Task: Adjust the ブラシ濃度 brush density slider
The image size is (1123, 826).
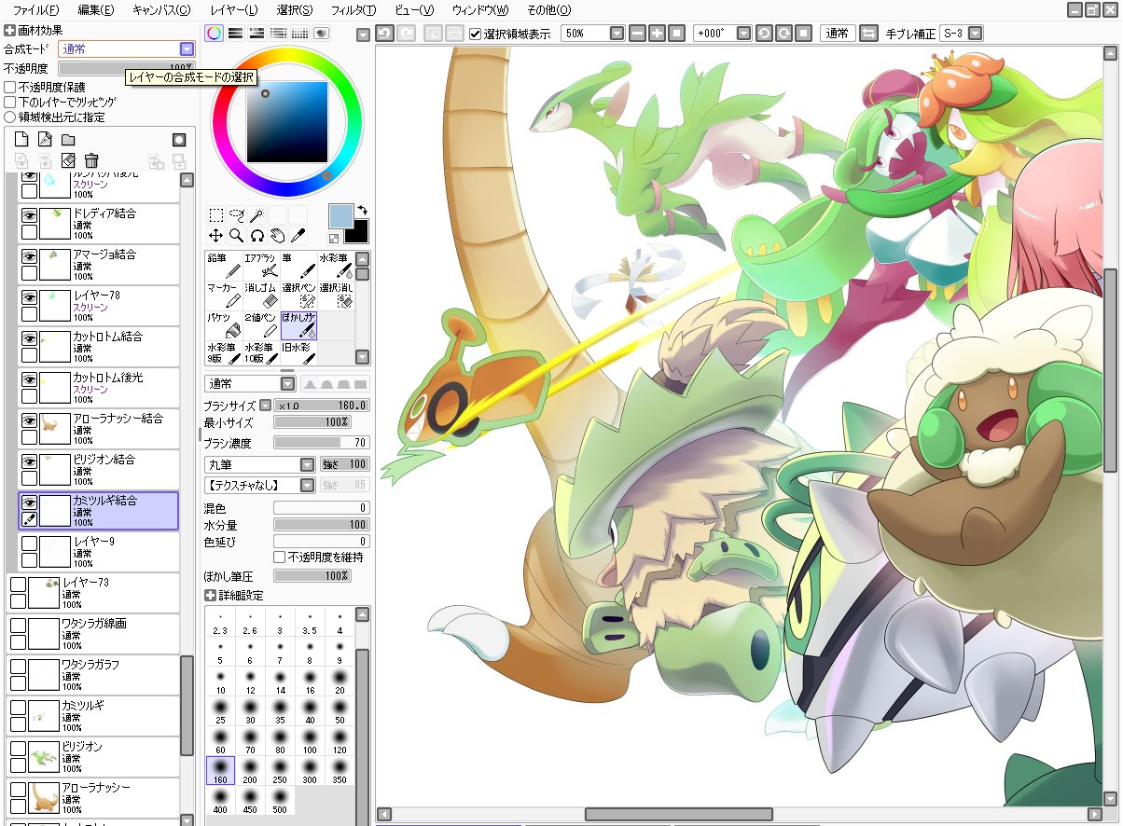Action: click(x=321, y=443)
